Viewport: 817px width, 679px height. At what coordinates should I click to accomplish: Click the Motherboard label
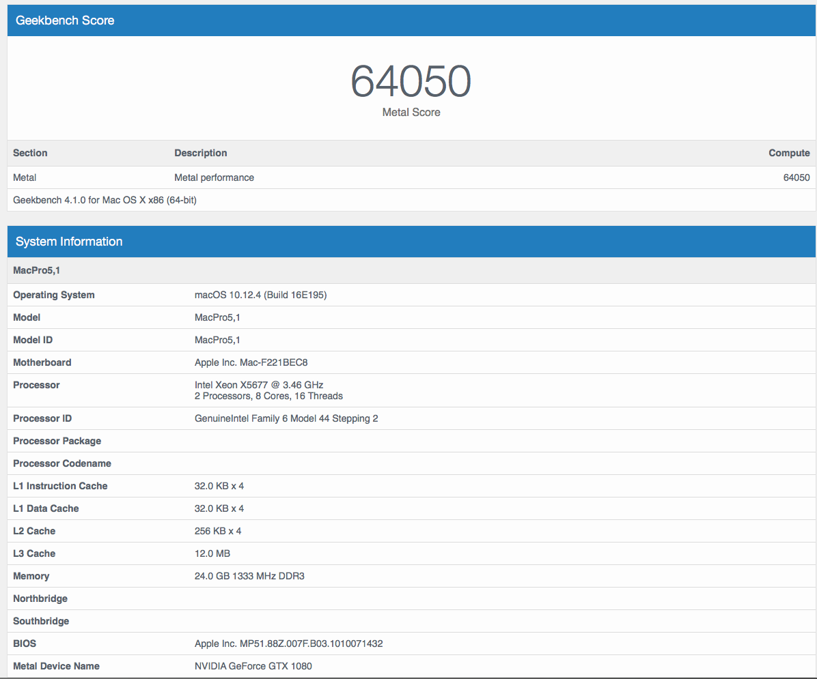pyautogui.click(x=42, y=362)
